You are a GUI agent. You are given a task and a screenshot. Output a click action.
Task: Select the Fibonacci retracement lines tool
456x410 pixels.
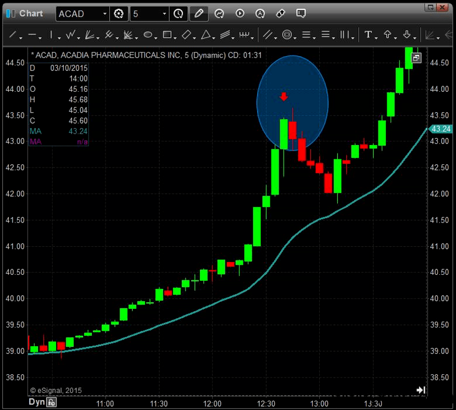coord(306,35)
